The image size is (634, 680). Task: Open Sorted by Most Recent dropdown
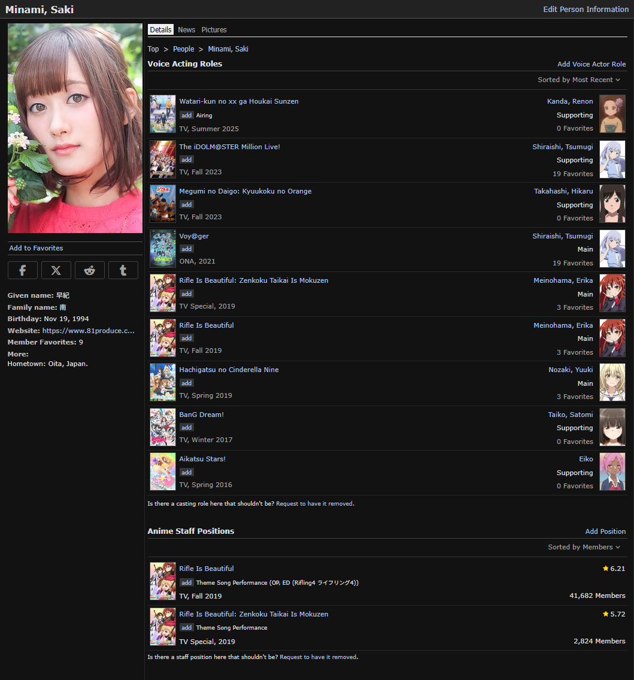pos(579,80)
